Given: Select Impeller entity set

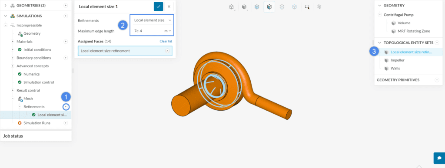Looking at the screenshot, I should coord(398,60).
